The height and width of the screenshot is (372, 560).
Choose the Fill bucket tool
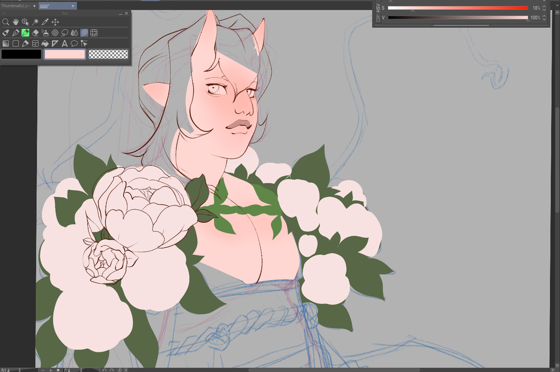45,43
